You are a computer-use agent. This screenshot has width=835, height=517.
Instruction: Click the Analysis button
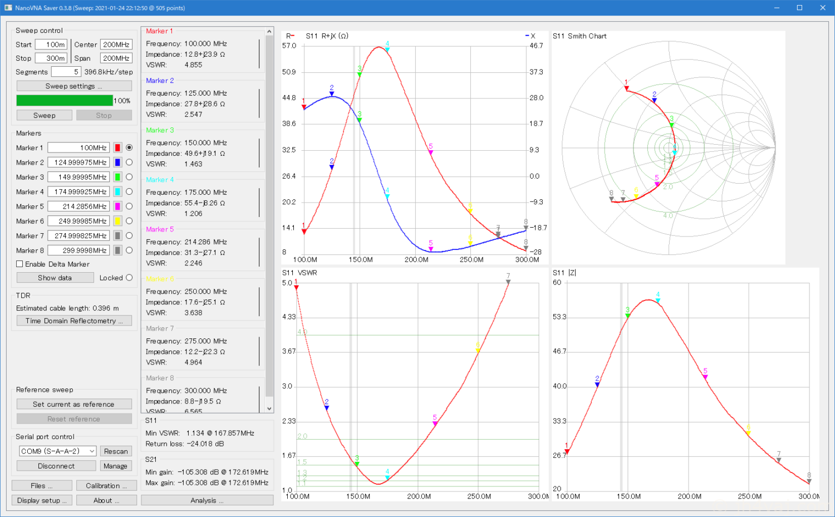207,500
